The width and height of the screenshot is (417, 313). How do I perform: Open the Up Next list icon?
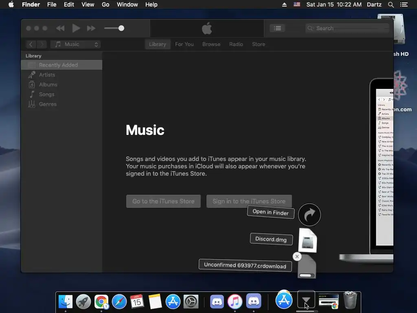[x=277, y=28]
